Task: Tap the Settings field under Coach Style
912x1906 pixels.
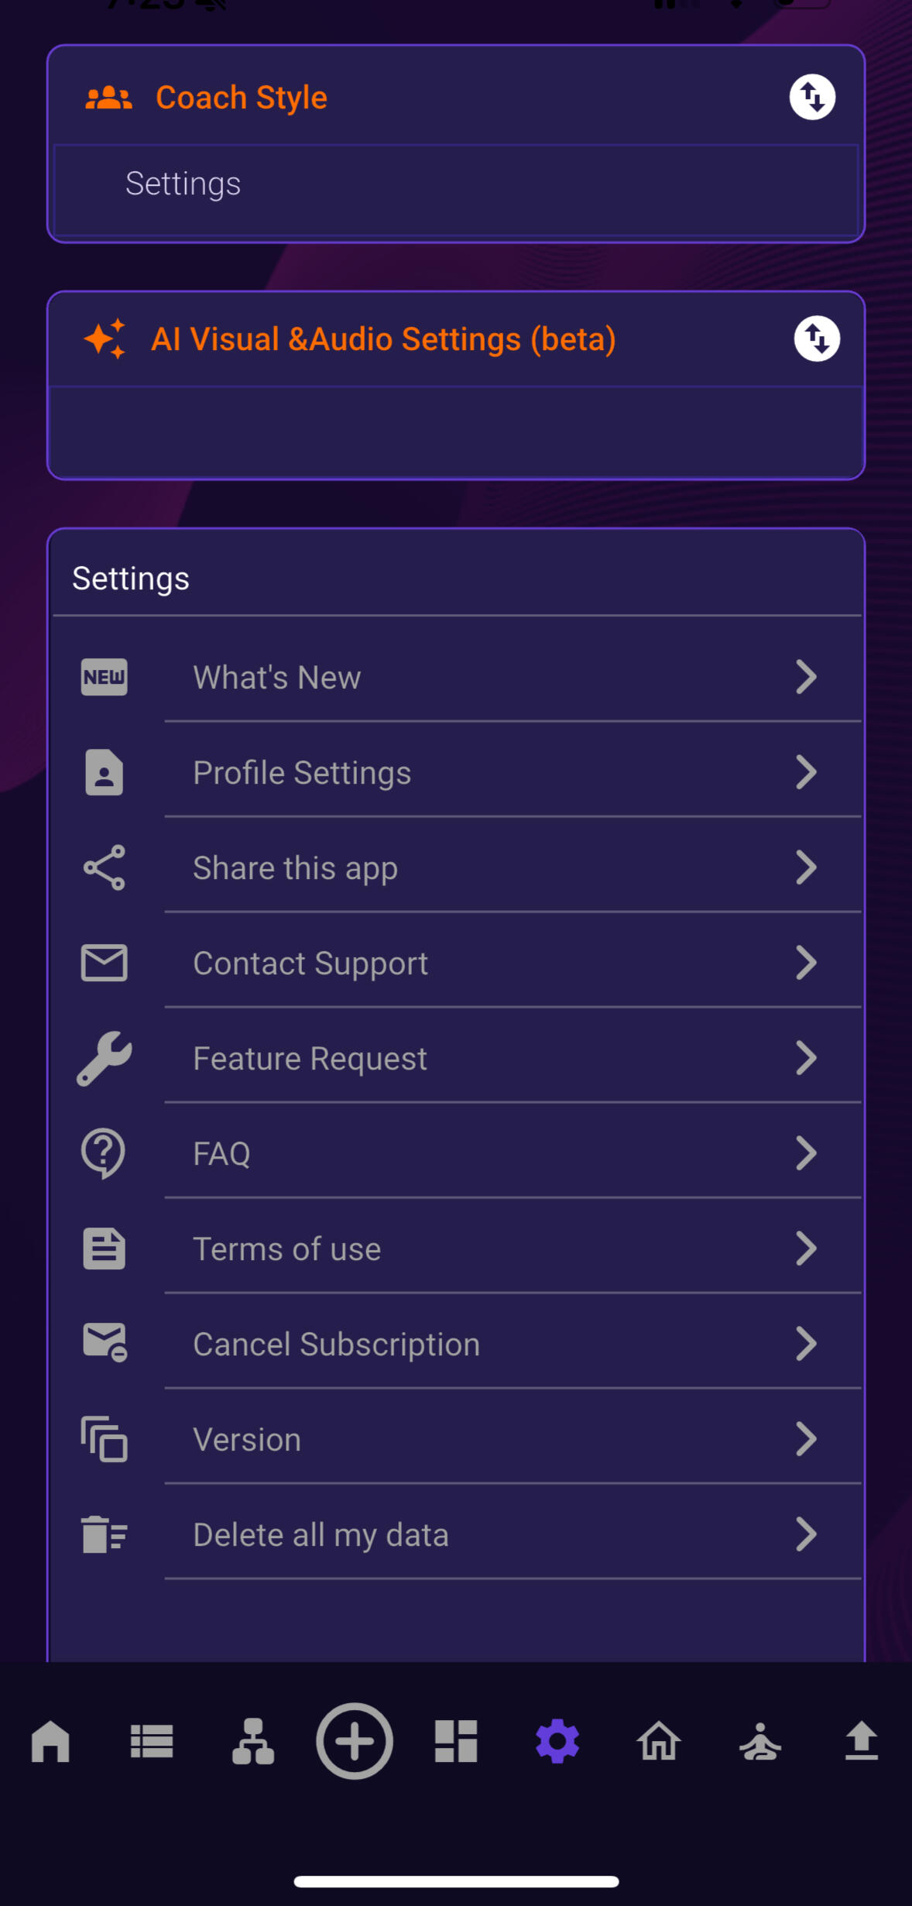Action: [x=456, y=184]
